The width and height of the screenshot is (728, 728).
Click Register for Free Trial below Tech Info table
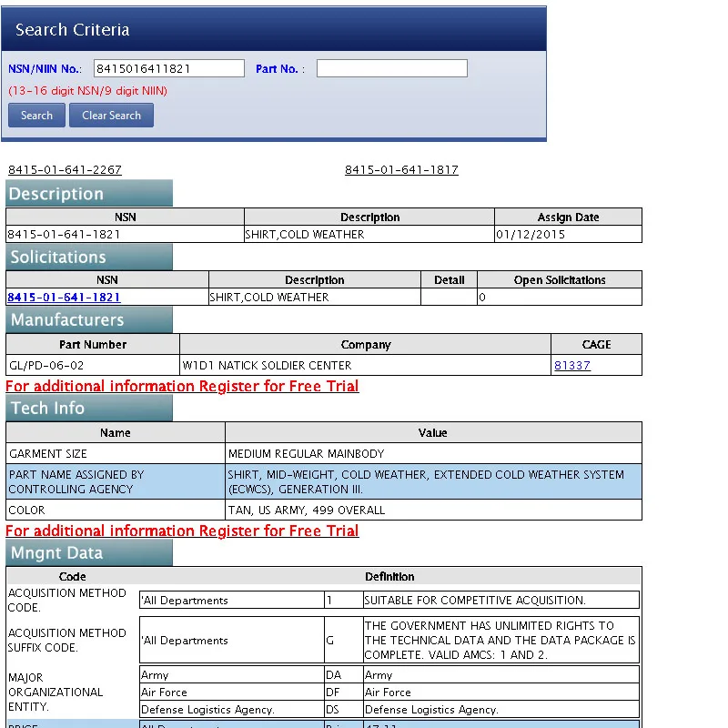(182, 531)
